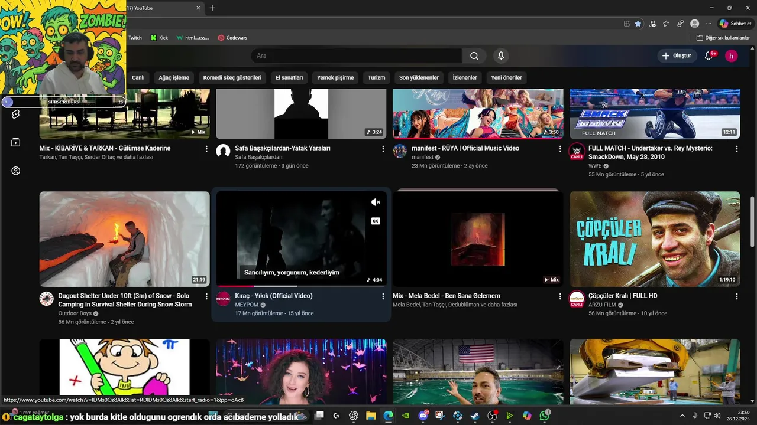Image resolution: width=757 pixels, height=425 pixels.
Task: Open File Explorer from the taskbar
Action: point(371,416)
